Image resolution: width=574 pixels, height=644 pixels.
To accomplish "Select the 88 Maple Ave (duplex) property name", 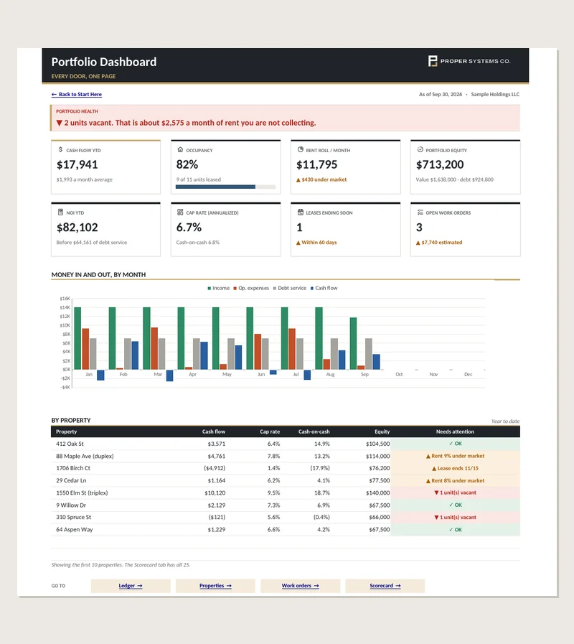I will 85,457.
